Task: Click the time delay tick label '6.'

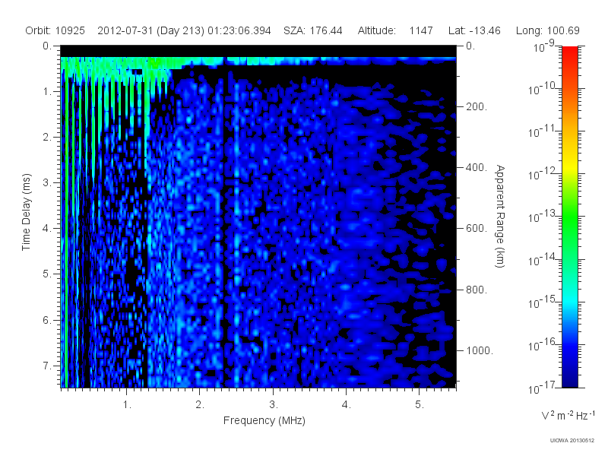Action: 47,320
